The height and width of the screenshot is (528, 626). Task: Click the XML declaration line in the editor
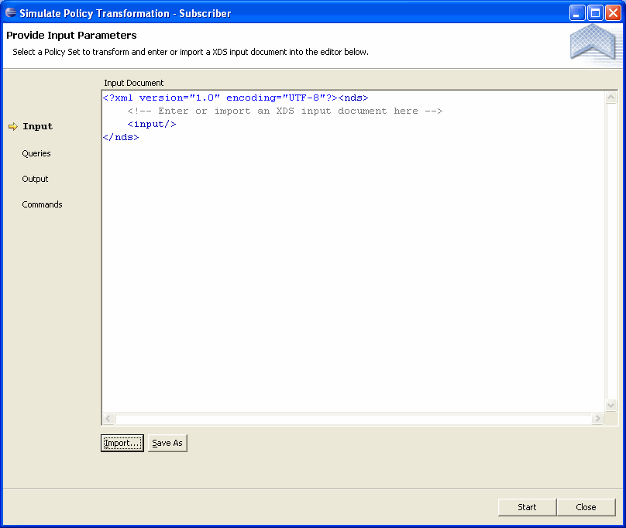point(236,98)
